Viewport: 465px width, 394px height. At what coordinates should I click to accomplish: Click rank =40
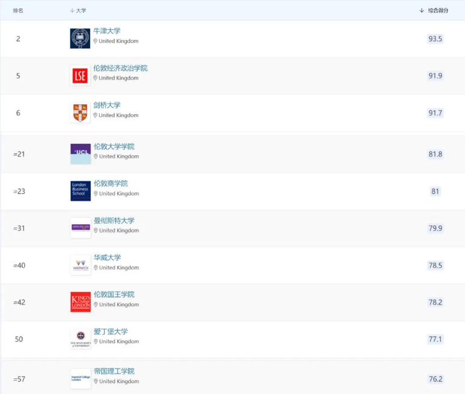tap(19, 265)
